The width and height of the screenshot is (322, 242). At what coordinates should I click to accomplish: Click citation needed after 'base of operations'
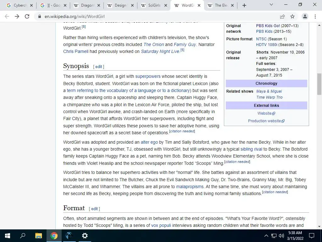[x=182, y=131]
